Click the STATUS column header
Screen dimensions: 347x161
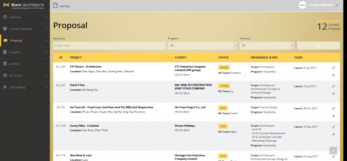(223, 57)
